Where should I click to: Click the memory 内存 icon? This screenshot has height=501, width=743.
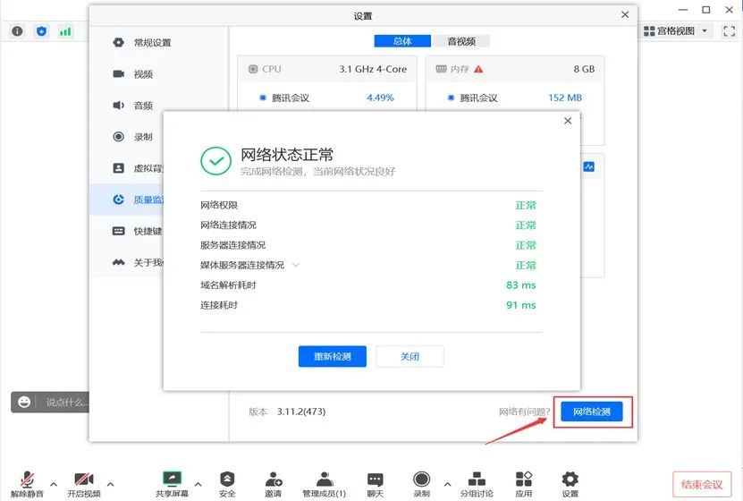pyautogui.click(x=441, y=69)
